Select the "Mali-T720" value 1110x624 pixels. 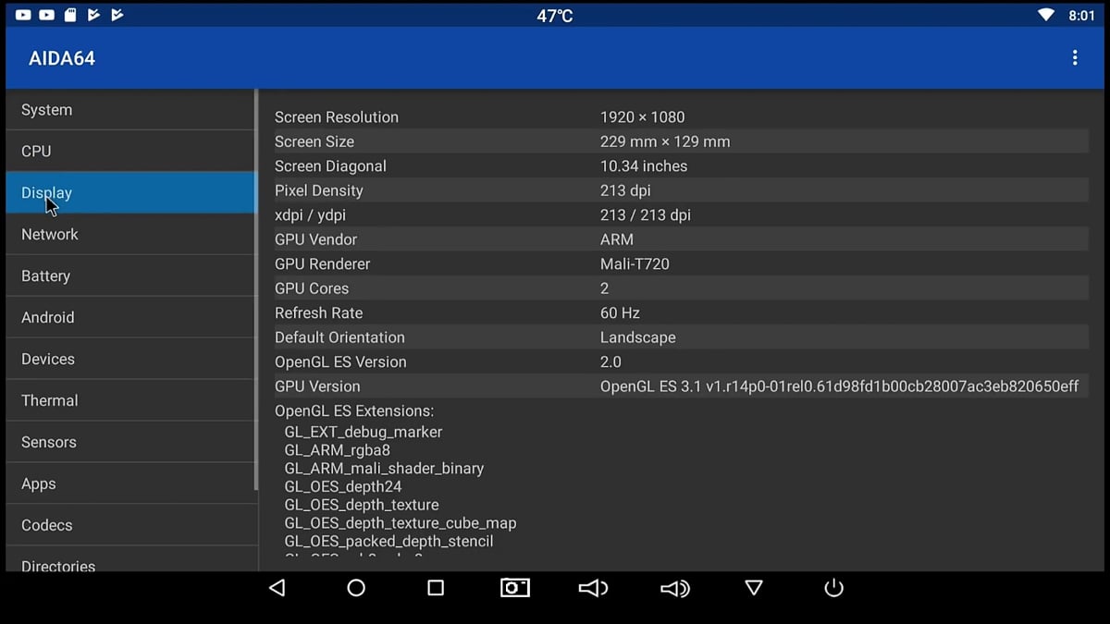point(635,264)
